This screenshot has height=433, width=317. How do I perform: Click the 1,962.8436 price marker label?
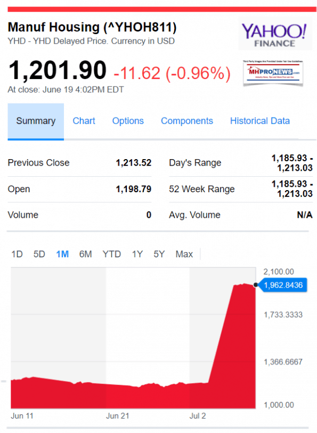click(283, 285)
